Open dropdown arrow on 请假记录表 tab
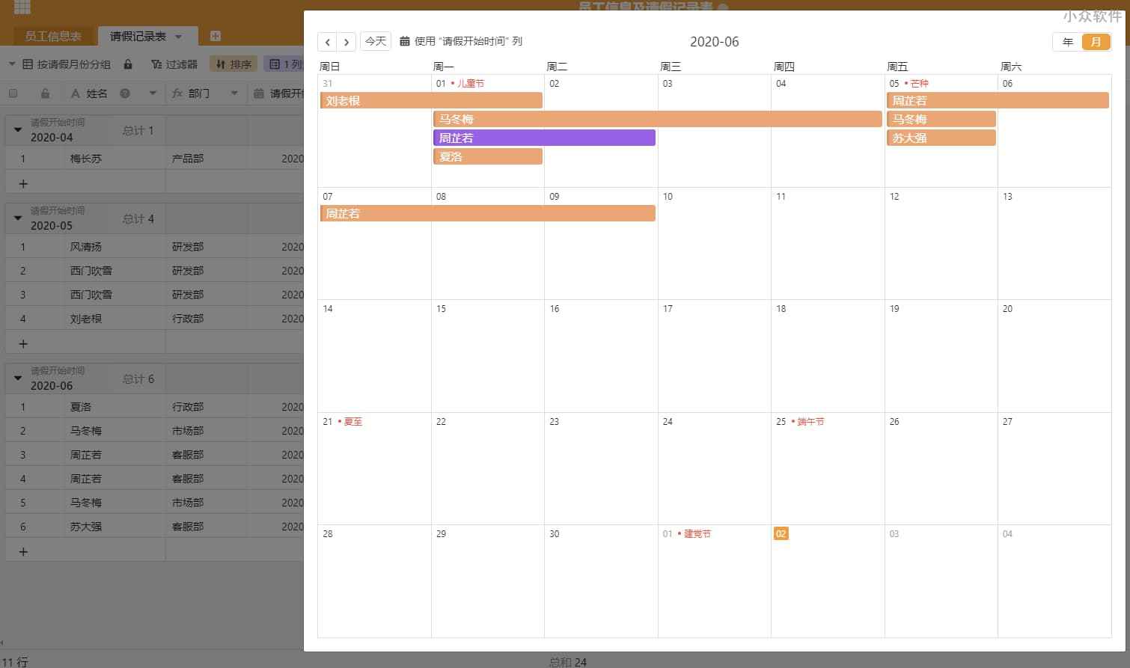 click(179, 37)
